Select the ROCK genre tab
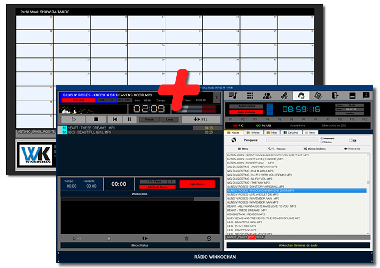 coord(260,237)
